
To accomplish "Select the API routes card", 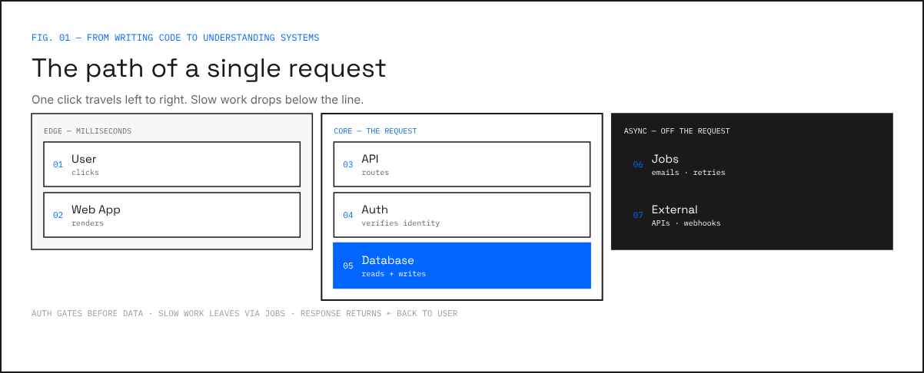I will click(x=462, y=164).
